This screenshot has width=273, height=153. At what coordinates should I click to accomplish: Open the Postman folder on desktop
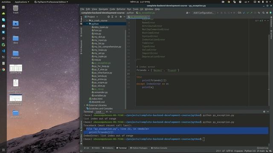(x=15, y=54)
